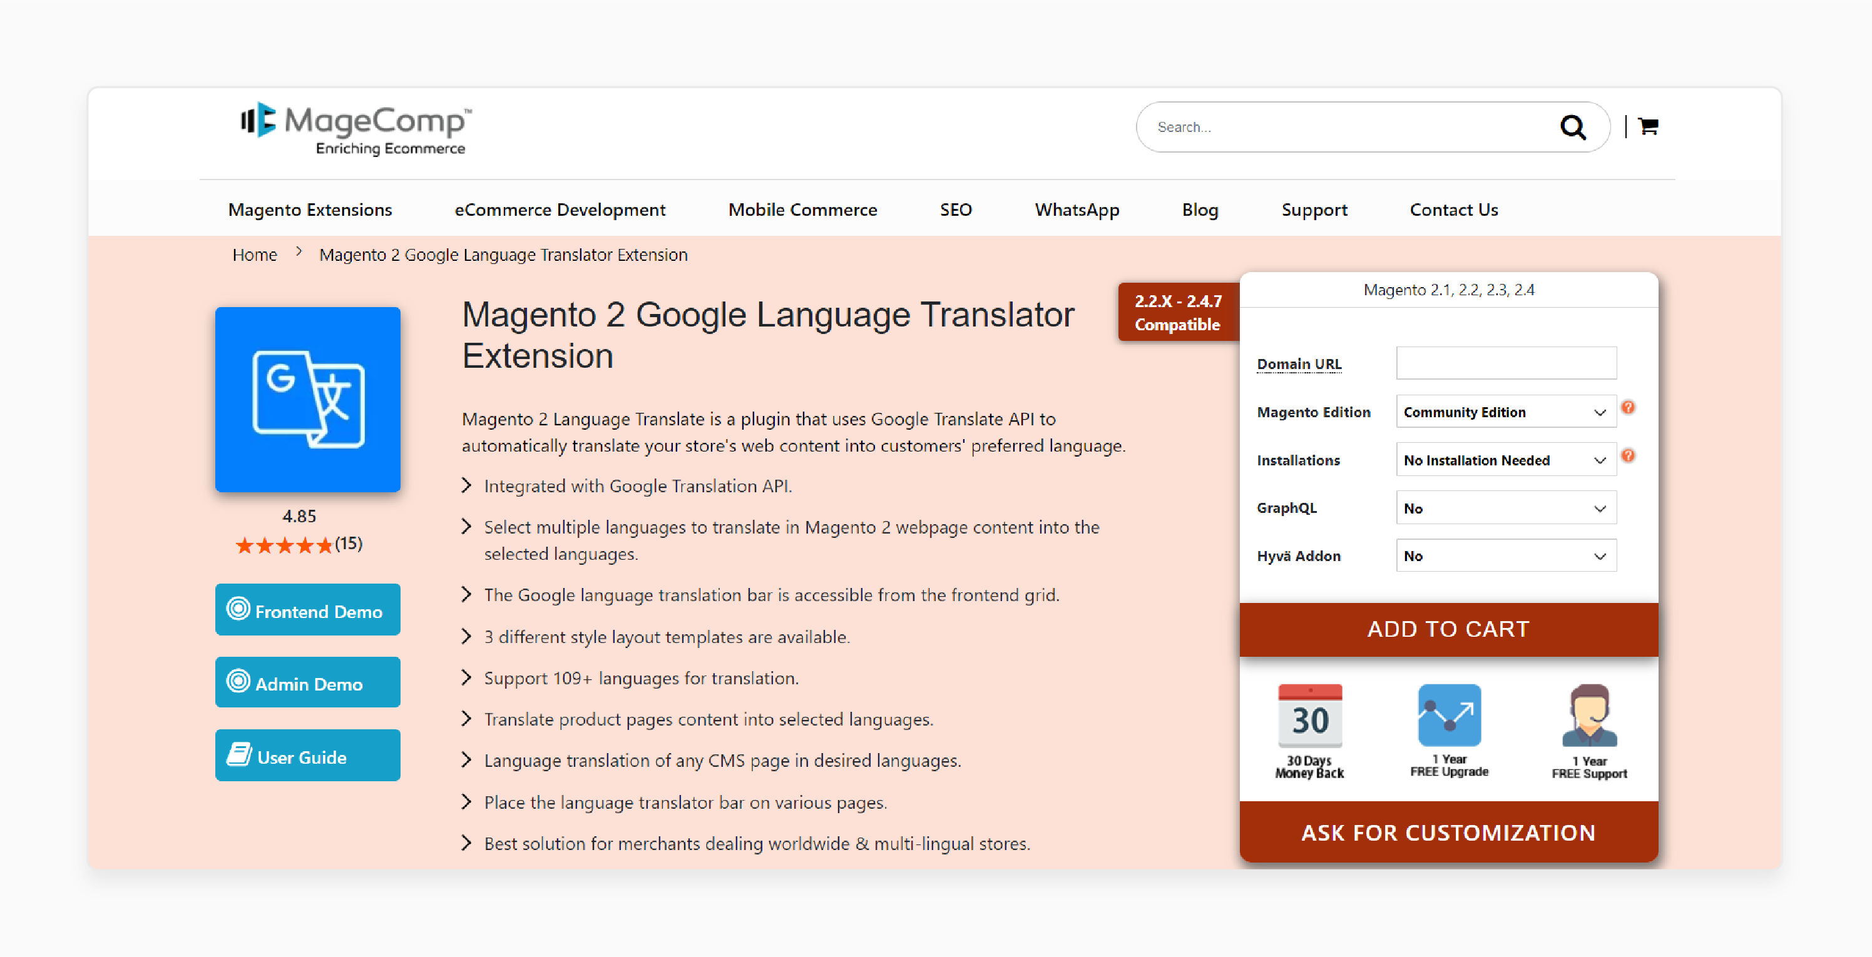Click ASK FOR CUSTOMIZATION button
The image size is (1872, 957).
click(1448, 832)
